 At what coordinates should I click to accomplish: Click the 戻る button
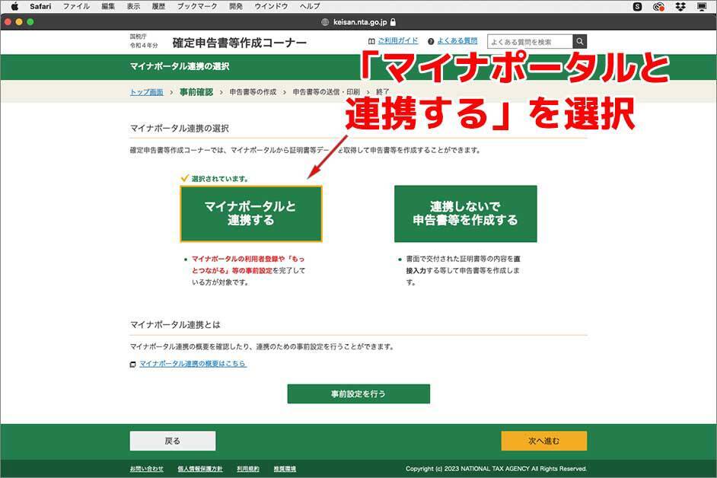[x=173, y=441]
